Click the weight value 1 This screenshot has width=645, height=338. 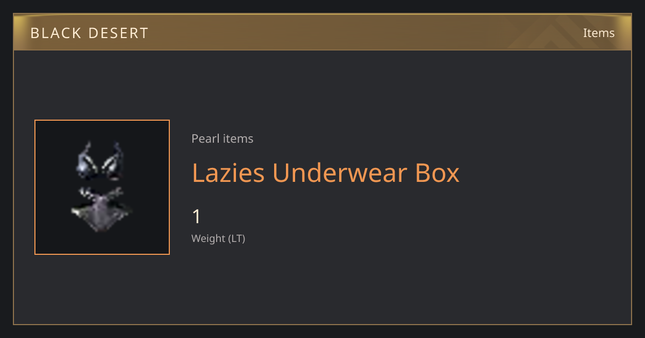point(197,217)
